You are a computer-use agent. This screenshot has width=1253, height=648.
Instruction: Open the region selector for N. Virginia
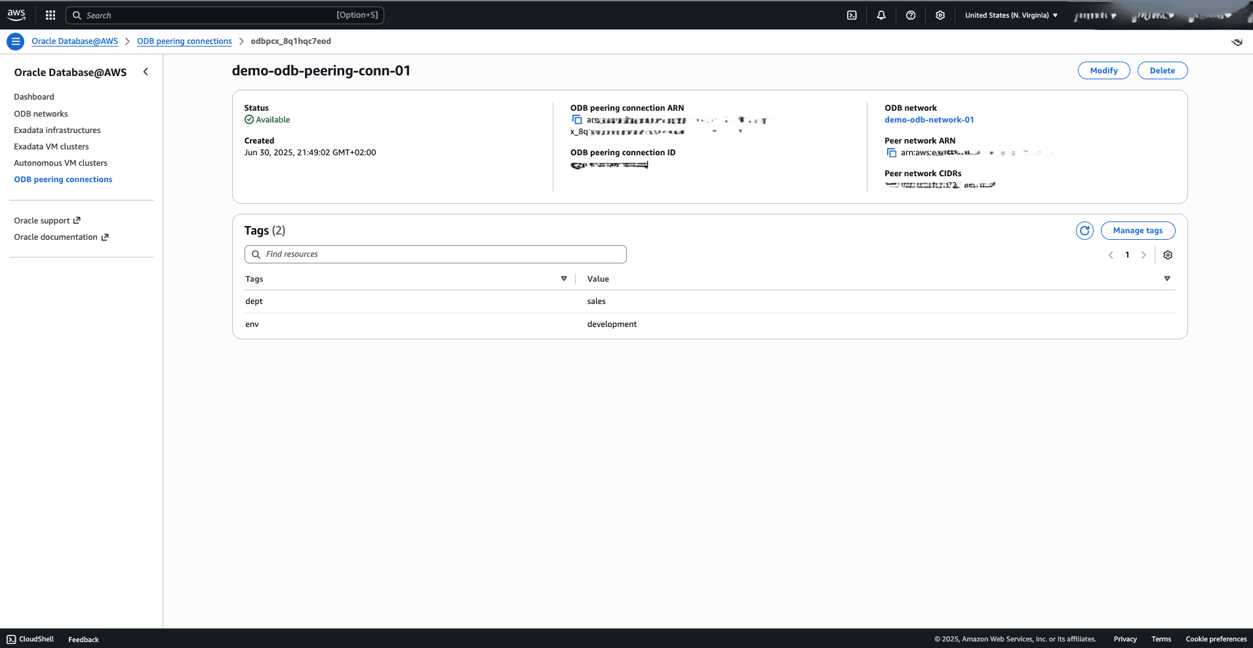point(1010,14)
